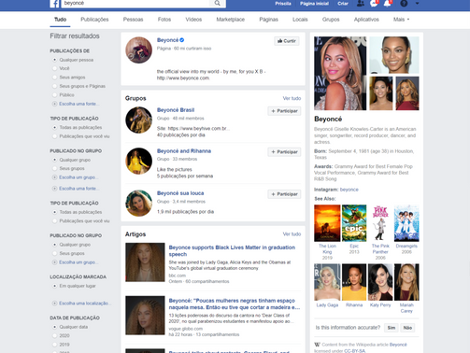Select the Você radio option
This screenshot has height=353, width=470.
click(54, 68)
